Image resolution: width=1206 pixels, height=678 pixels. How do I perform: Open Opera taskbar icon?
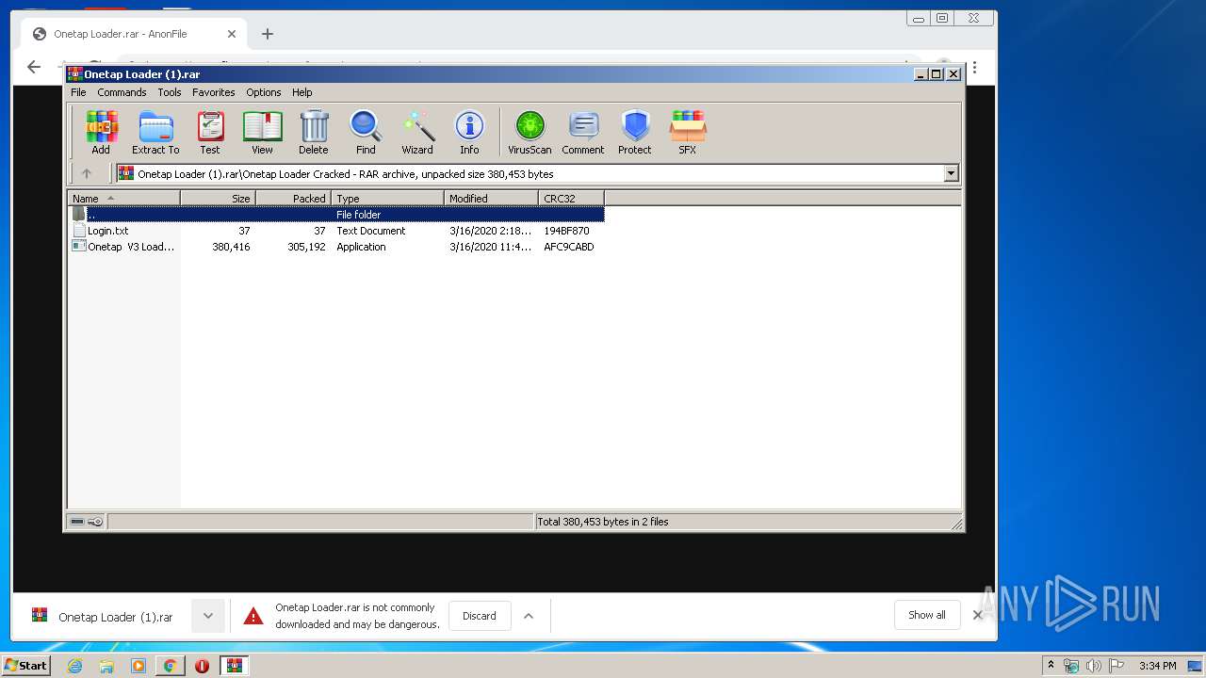(x=202, y=666)
